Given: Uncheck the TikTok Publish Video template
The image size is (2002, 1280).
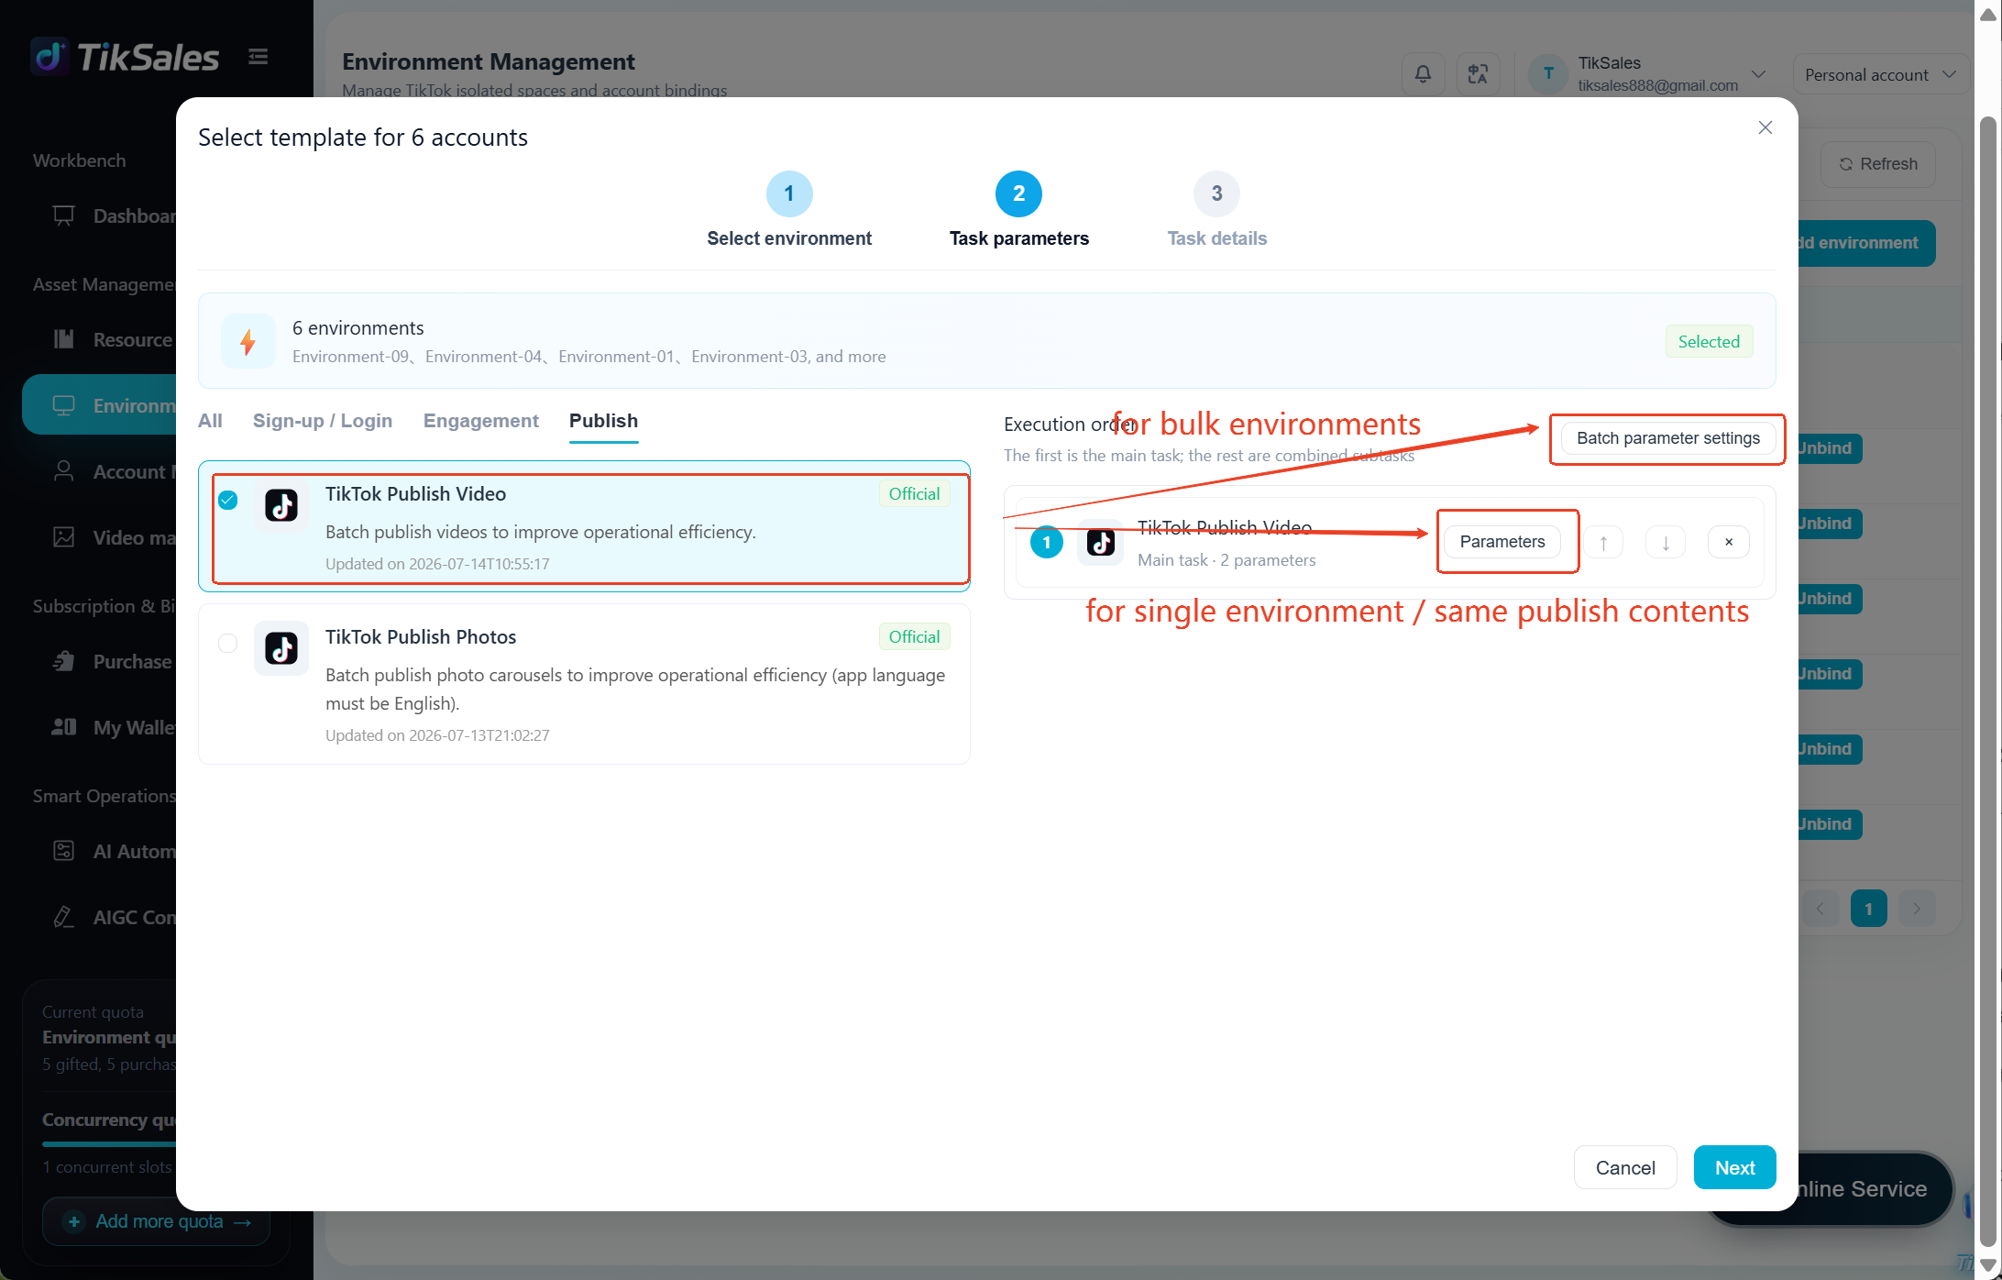Looking at the screenshot, I should (x=228, y=500).
